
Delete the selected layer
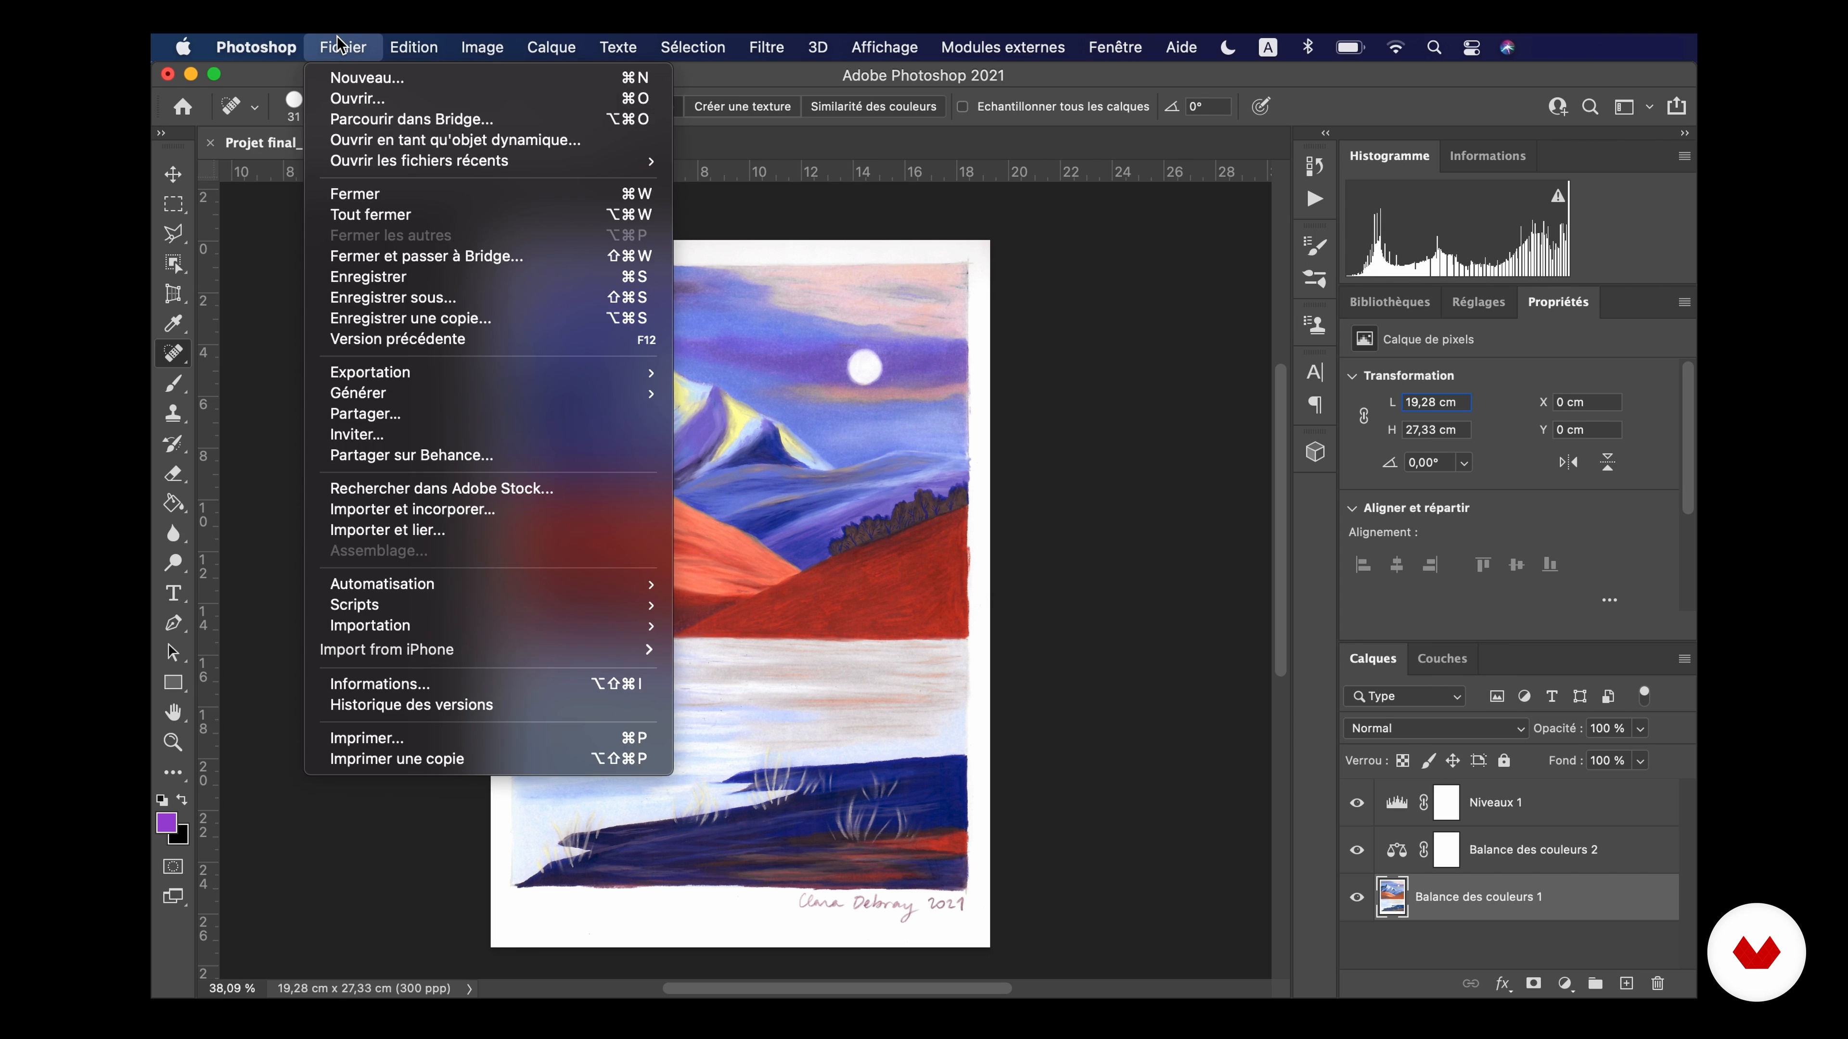coord(1657,983)
